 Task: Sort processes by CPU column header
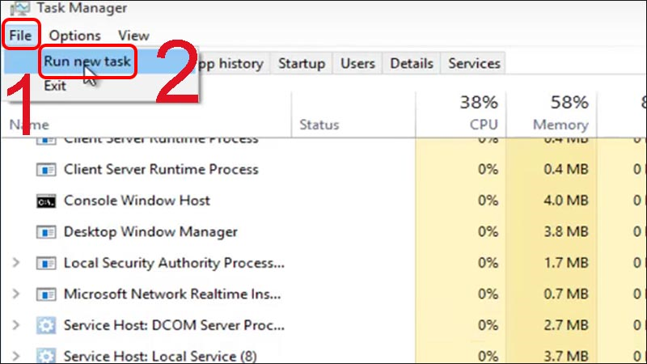[483, 113]
